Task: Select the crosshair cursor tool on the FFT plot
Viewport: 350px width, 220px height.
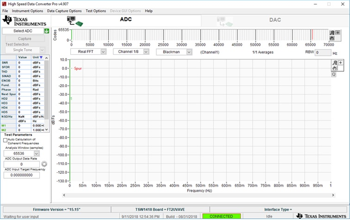Action: pyautogui.click(x=341, y=63)
